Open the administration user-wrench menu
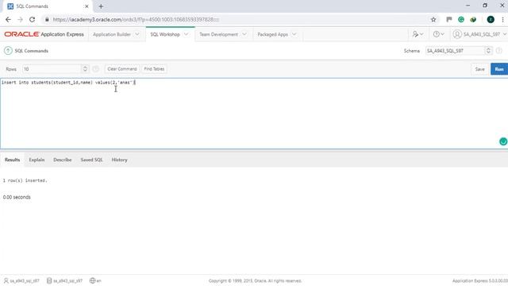 418,34
